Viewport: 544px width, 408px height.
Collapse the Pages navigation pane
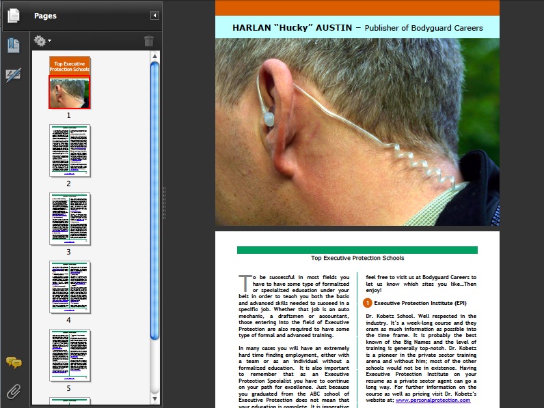[154, 15]
